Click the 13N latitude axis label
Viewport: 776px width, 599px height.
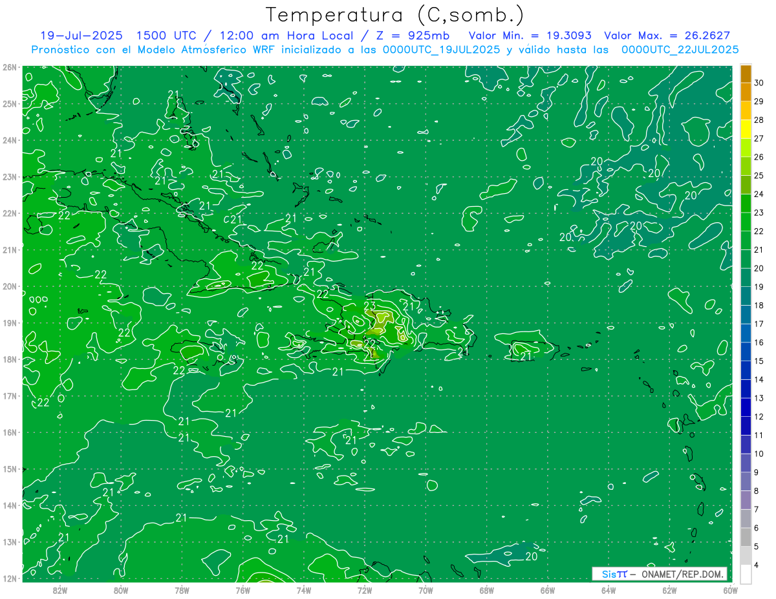[x=10, y=542]
